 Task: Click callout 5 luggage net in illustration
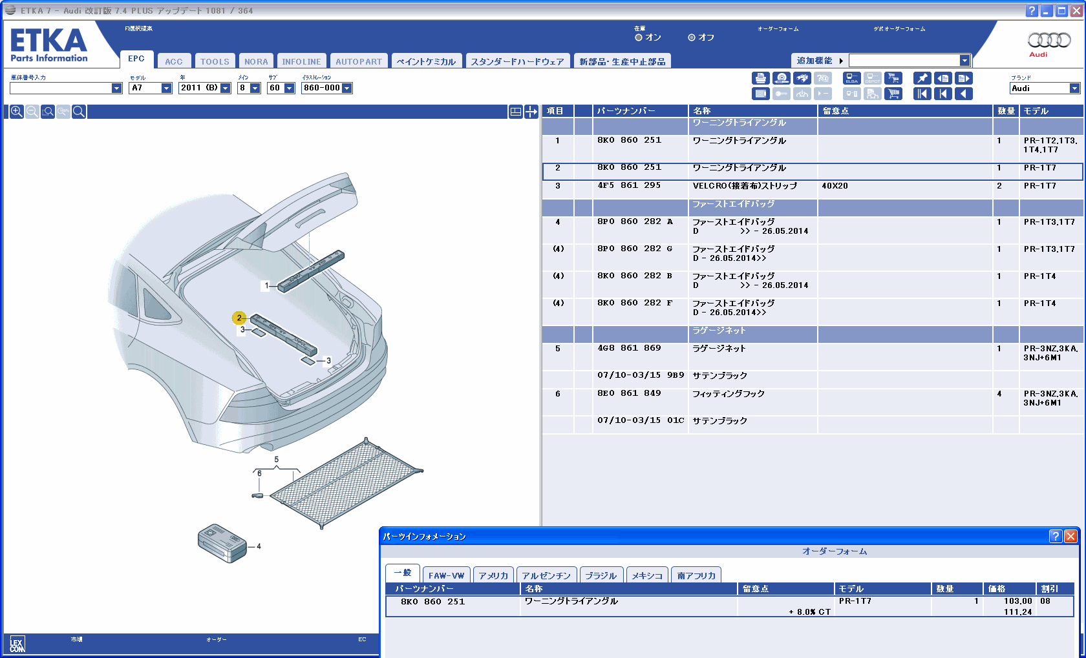click(277, 460)
